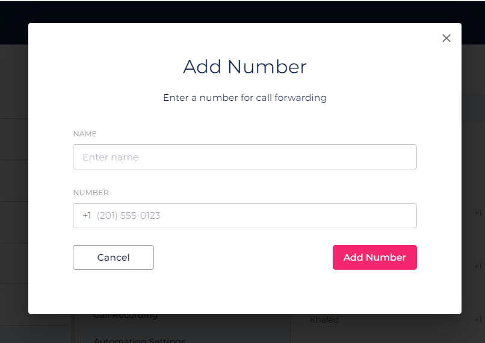485x343 pixels.
Task: Click the +1 number beside Khaled
Action: pos(478,320)
